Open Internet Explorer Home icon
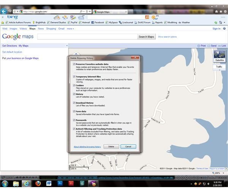The height and width of the screenshot is (189, 228). [x=217, y=11]
